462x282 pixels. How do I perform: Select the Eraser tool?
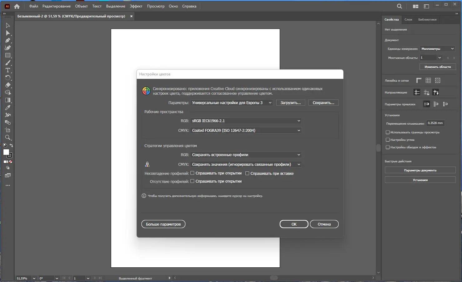coord(8,85)
